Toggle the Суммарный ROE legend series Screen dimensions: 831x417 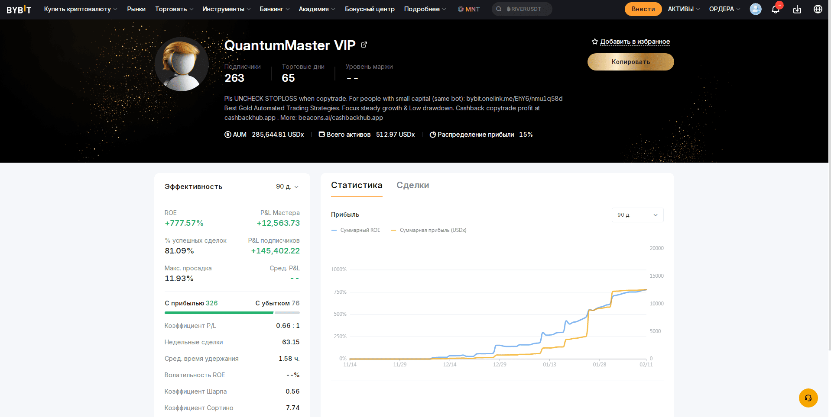[356, 230]
